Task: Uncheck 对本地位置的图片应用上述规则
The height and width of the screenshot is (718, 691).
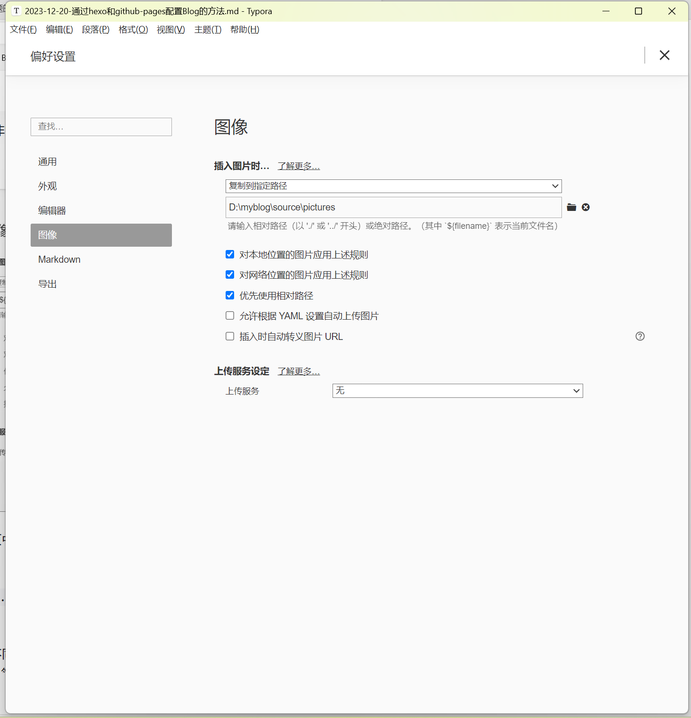Action: pyautogui.click(x=230, y=254)
